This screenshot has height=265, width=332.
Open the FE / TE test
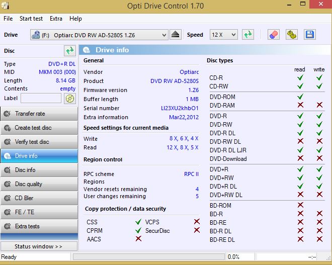[x=39, y=212]
